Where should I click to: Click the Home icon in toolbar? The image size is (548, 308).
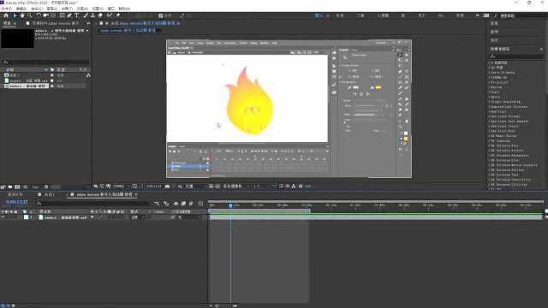6,15
